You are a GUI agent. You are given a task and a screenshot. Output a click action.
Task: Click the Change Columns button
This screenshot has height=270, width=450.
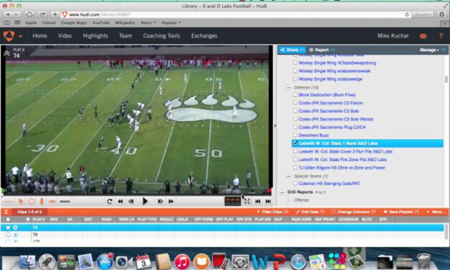click(x=354, y=212)
